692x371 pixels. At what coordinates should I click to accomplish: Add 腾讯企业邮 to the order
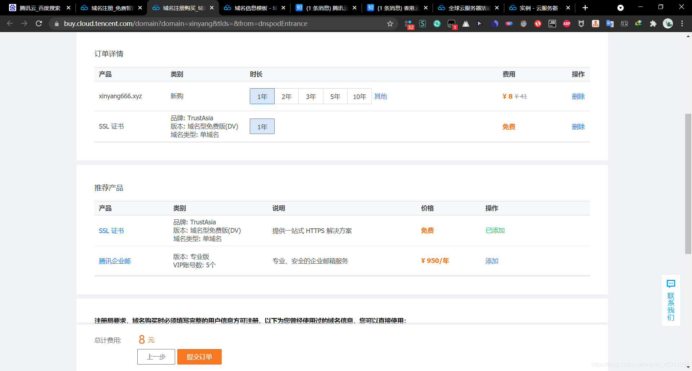click(x=492, y=261)
